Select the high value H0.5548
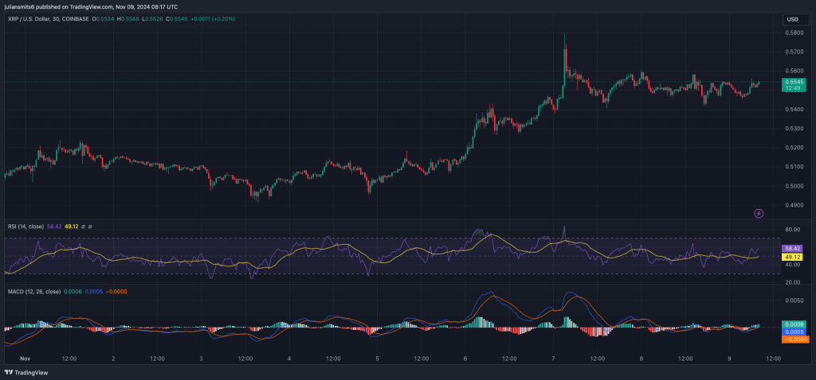This screenshot has height=380, width=816. click(x=128, y=19)
